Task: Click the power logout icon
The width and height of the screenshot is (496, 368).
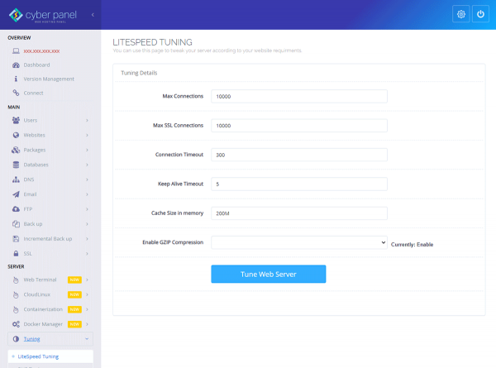Action: pyautogui.click(x=480, y=14)
